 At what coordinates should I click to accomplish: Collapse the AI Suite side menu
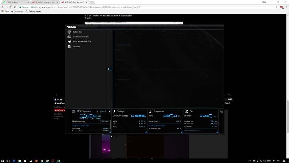click(x=110, y=69)
